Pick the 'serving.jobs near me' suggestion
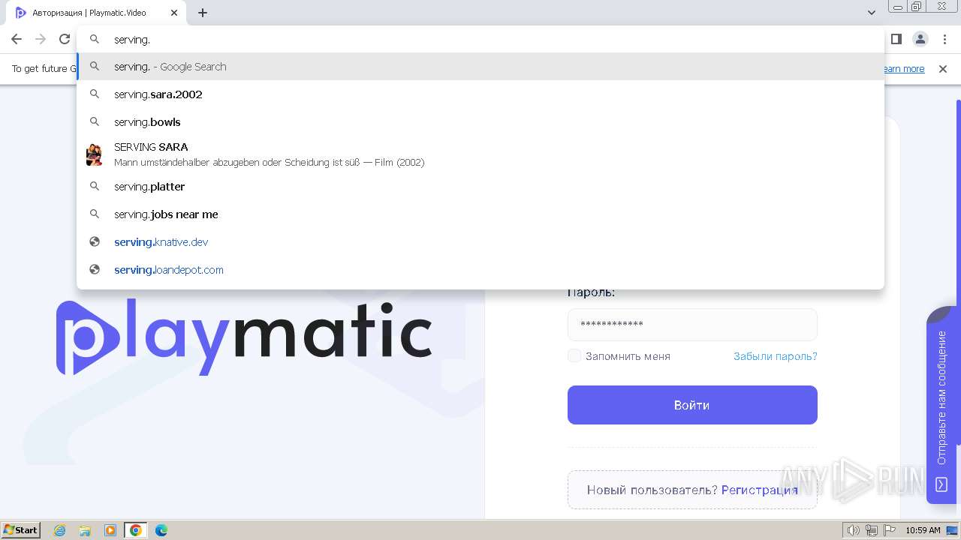The width and height of the screenshot is (961, 540). click(x=480, y=214)
